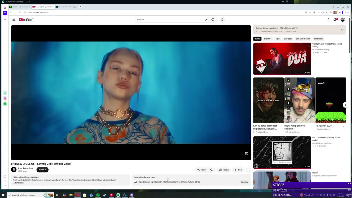
Task: Open options for Kim ne derse short
Action: click(281, 127)
